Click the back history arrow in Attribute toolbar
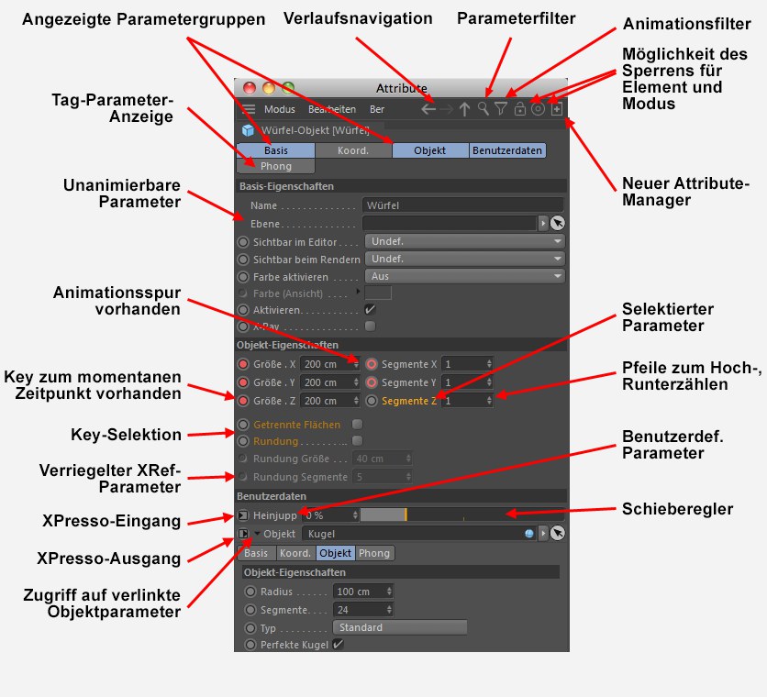 click(x=428, y=109)
